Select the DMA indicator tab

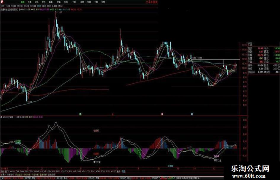pyautogui.click(x=22, y=171)
